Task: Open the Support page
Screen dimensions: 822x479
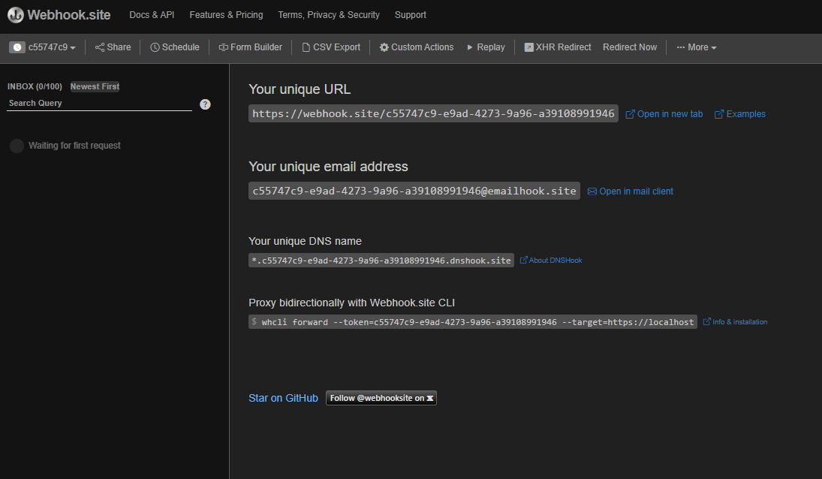Action: [411, 15]
